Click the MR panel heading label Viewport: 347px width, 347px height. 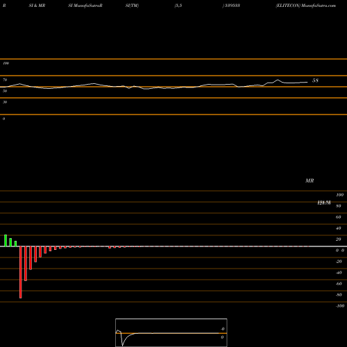click(310, 180)
